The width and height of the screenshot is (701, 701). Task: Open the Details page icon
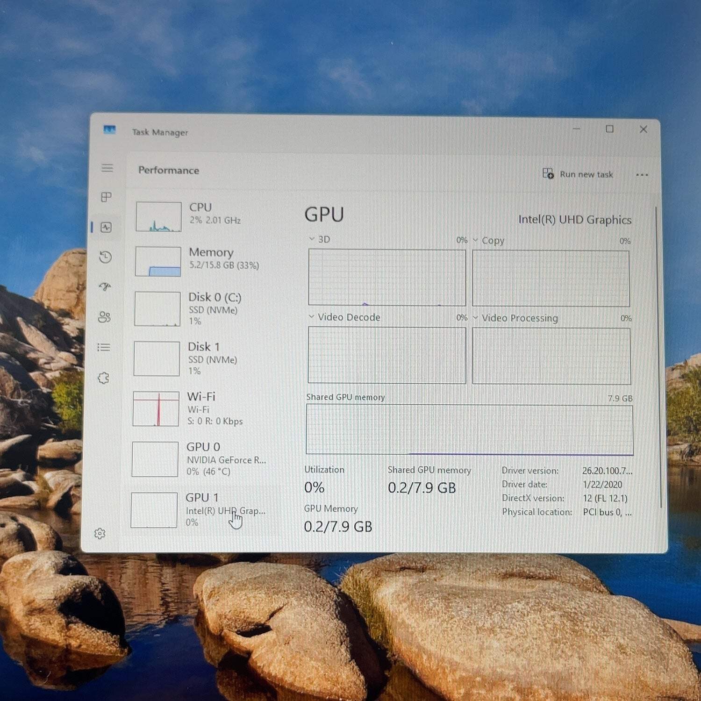click(x=104, y=347)
